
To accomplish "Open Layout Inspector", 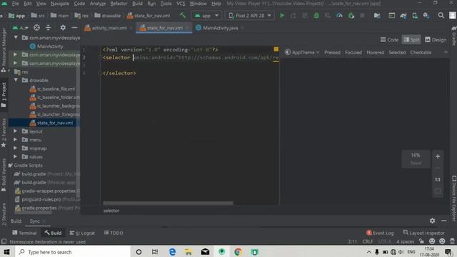I will [423, 233].
